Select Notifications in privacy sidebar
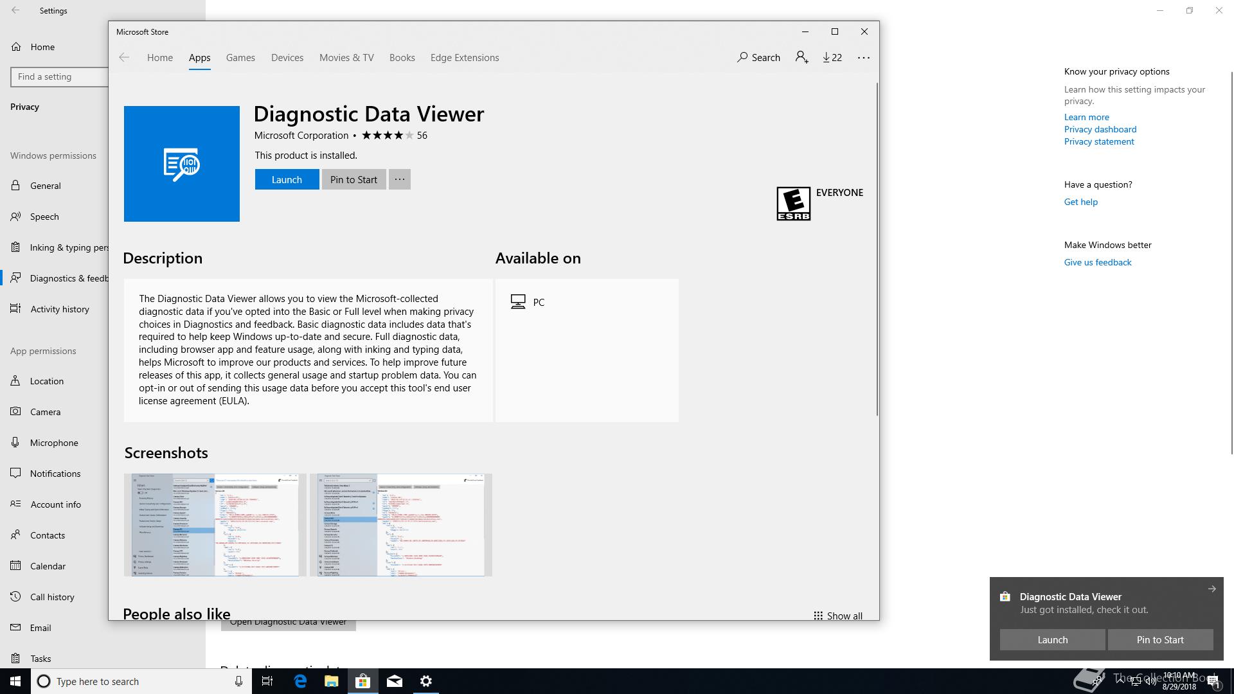 (x=55, y=474)
